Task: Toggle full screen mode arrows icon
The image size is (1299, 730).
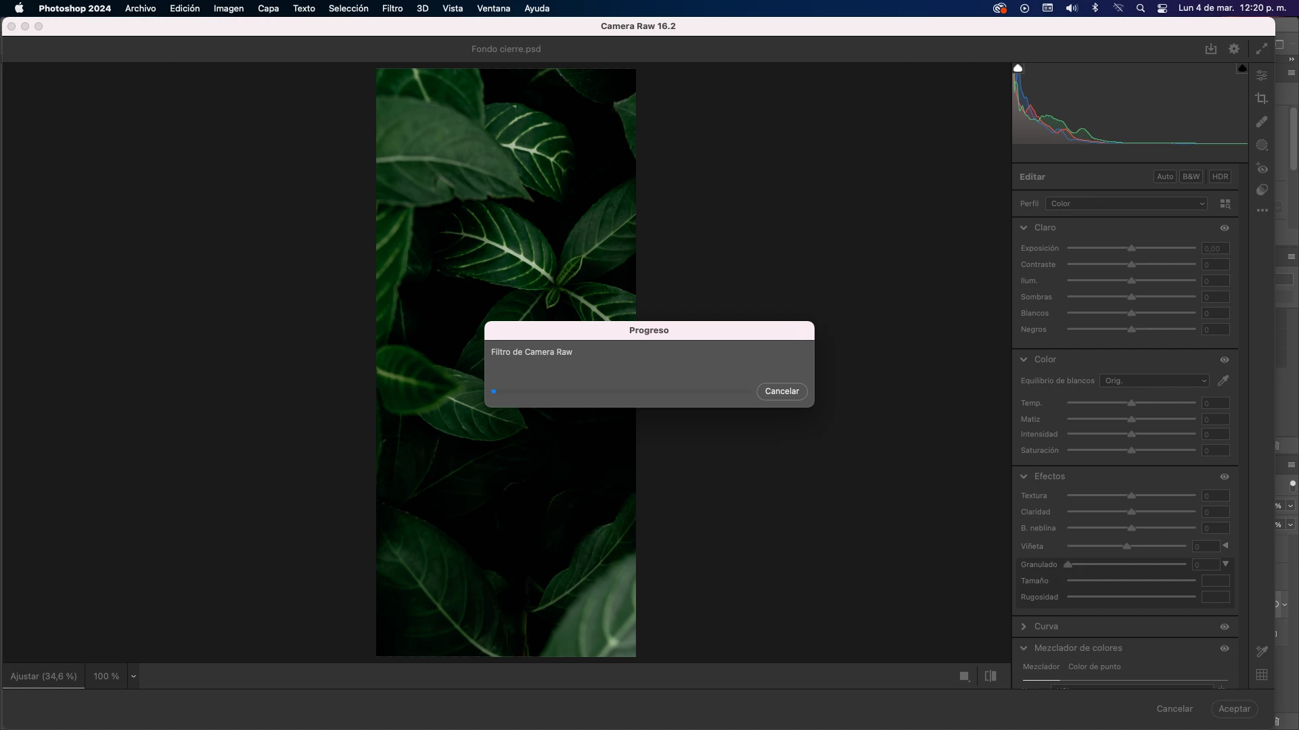Action: [1262, 49]
